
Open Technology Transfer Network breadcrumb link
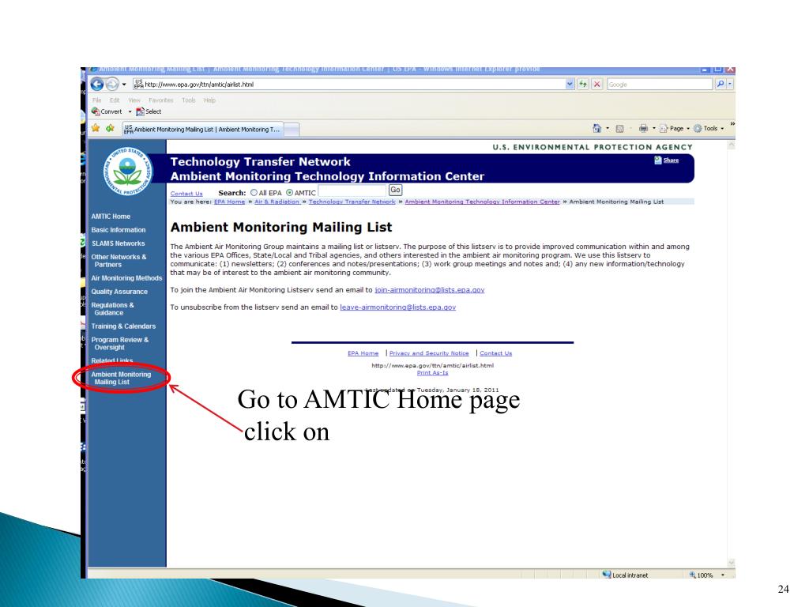pyautogui.click(x=352, y=202)
